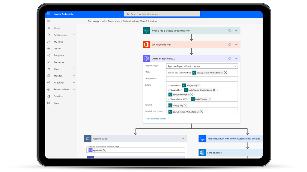Image resolution: width=307 pixels, height=172 pixels.
Task: Open My flows page
Action: point(58,42)
